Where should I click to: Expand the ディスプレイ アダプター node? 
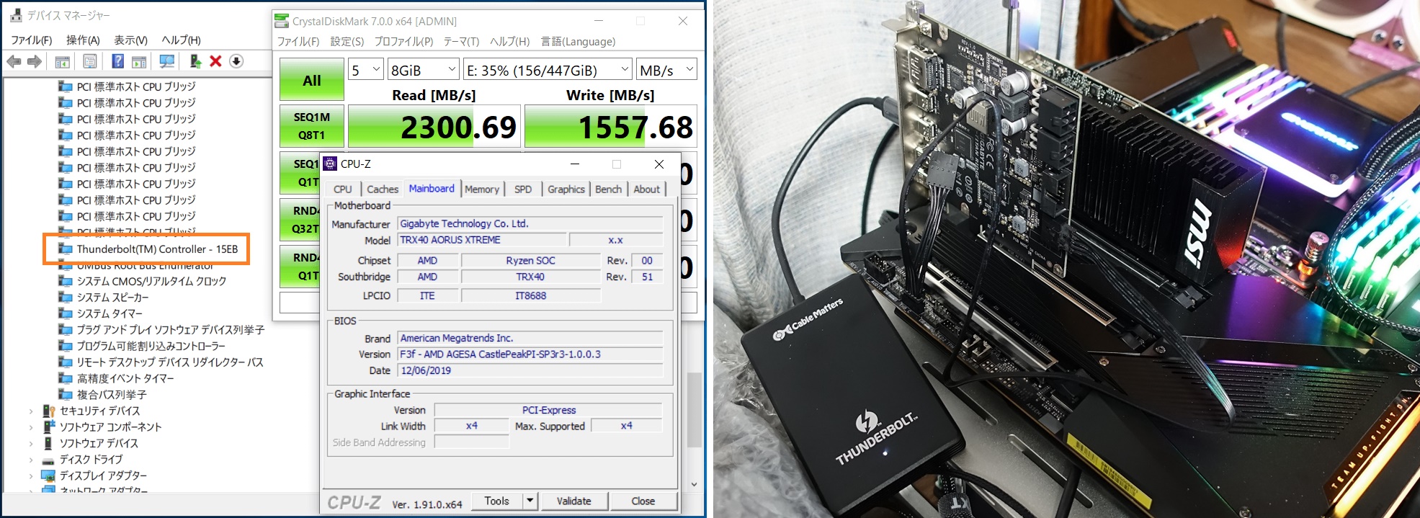[x=31, y=476]
